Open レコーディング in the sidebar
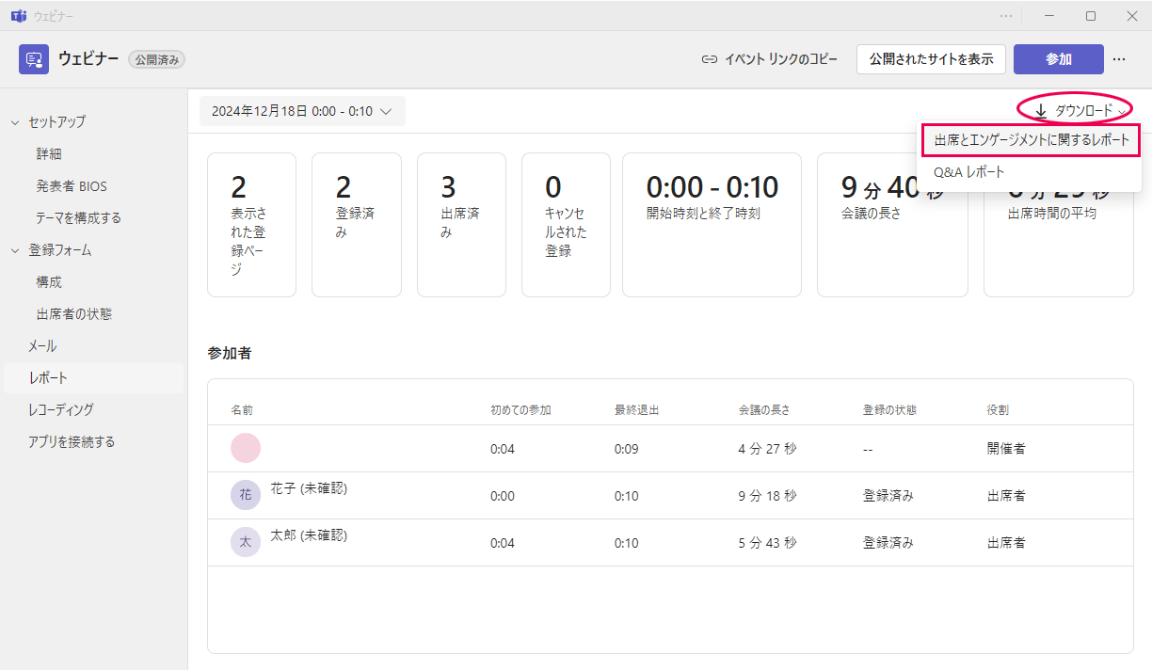The width and height of the screenshot is (1152, 670). click(x=61, y=409)
